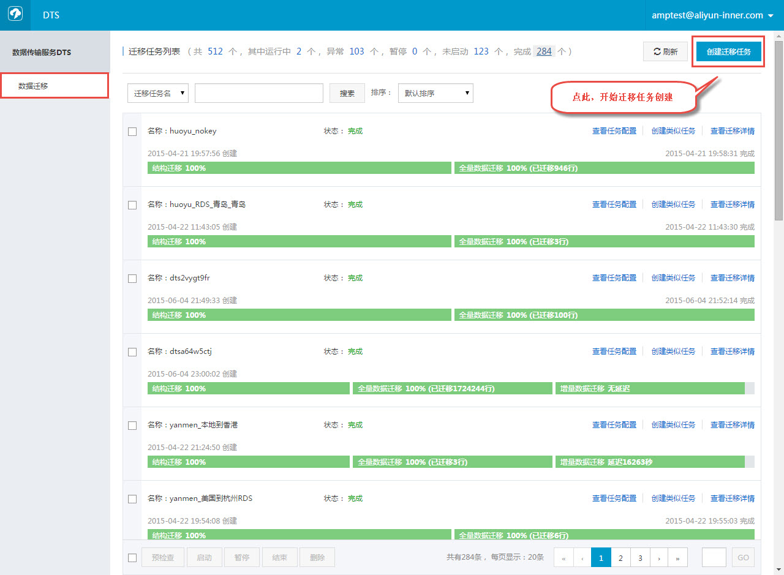This screenshot has height=575, width=784.
Task: Open 查看迁移详情 for huoyu_RDS_青岛_青岛
Action: pos(733,205)
